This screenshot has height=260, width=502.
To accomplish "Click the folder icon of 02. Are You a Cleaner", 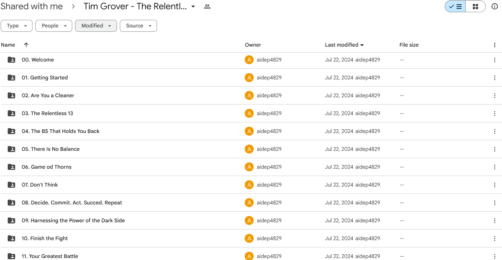I will point(11,96).
